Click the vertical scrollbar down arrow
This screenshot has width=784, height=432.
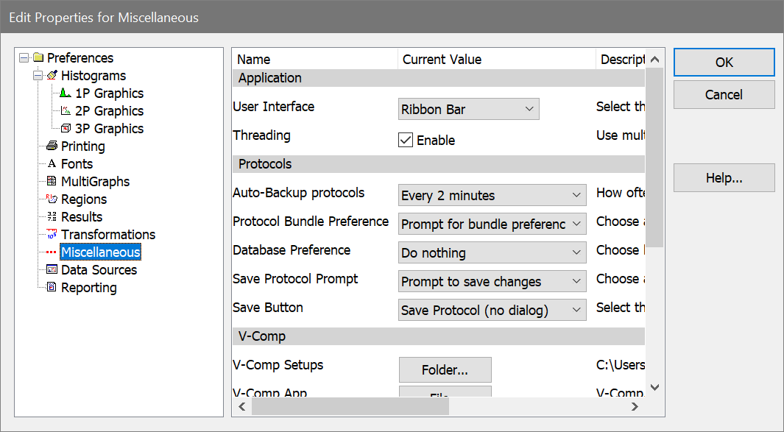point(654,387)
